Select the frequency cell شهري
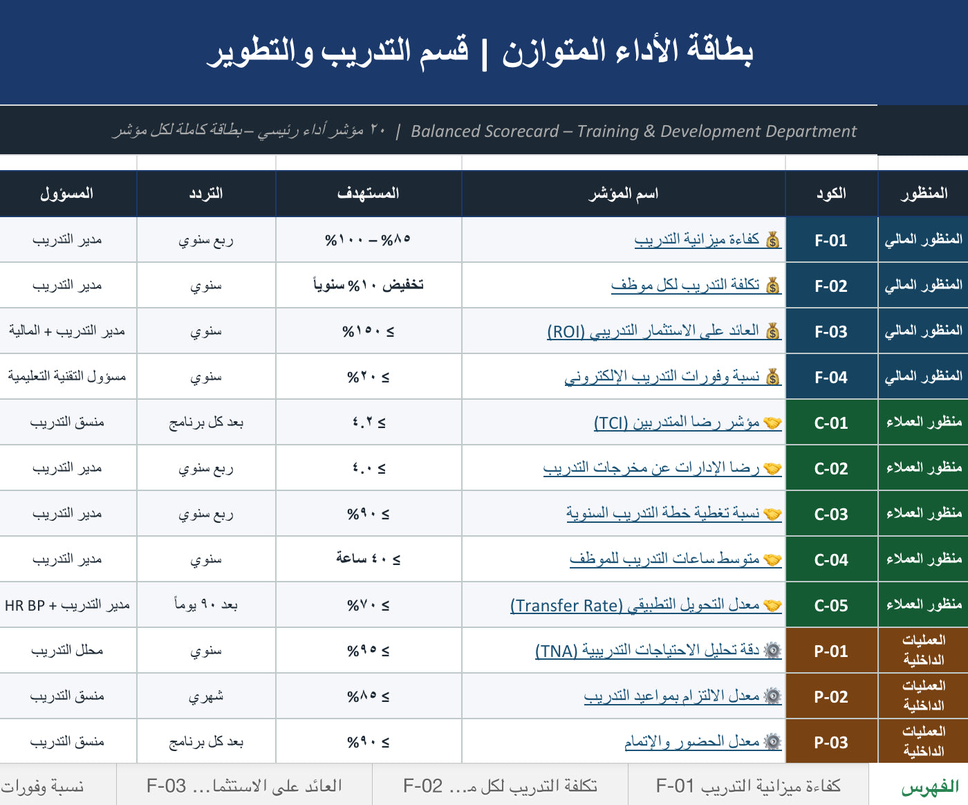 pyautogui.click(x=206, y=696)
